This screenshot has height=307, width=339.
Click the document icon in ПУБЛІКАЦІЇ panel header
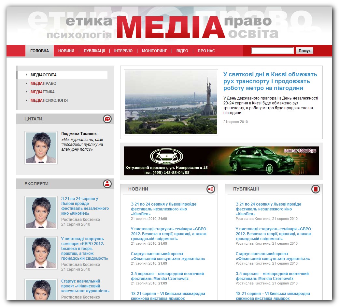point(315,189)
